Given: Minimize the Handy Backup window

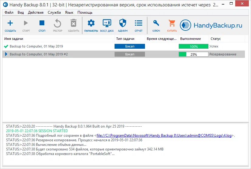Looking at the screenshot, I should (223, 4).
